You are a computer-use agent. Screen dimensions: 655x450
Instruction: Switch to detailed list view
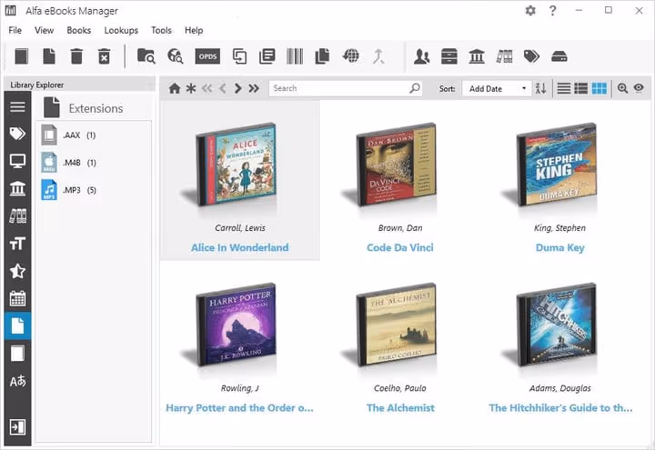(581, 88)
